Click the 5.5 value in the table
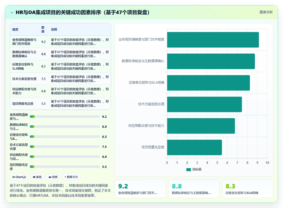The height and width of the screenshot is (208, 283). tap(44, 103)
